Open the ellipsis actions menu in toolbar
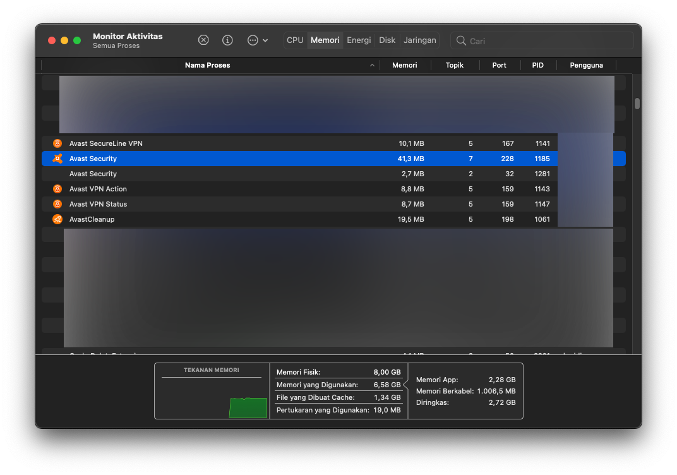Screen dimensions: 677x475 click(257, 40)
